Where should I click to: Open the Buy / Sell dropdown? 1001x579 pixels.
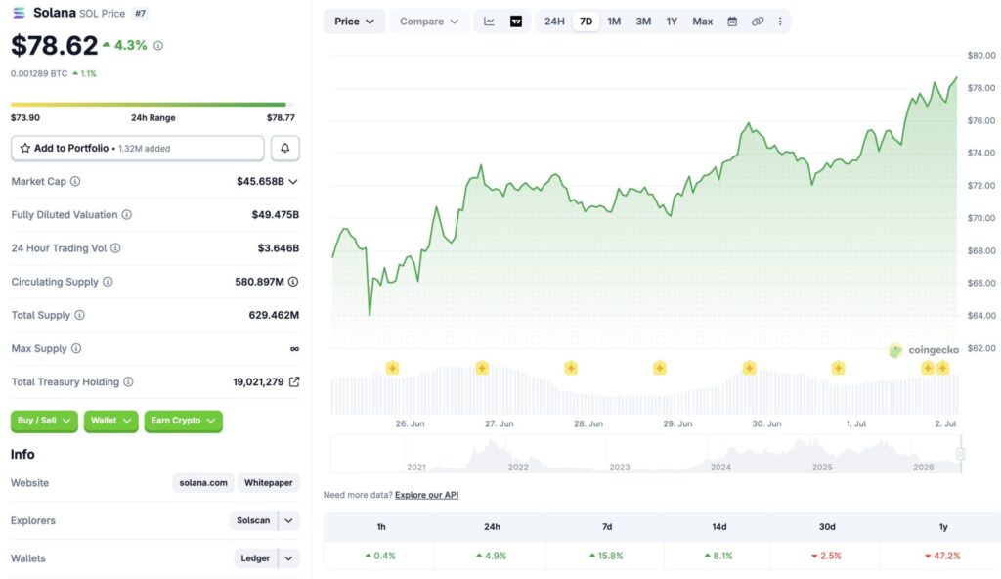pyautogui.click(x=44, y=421)
